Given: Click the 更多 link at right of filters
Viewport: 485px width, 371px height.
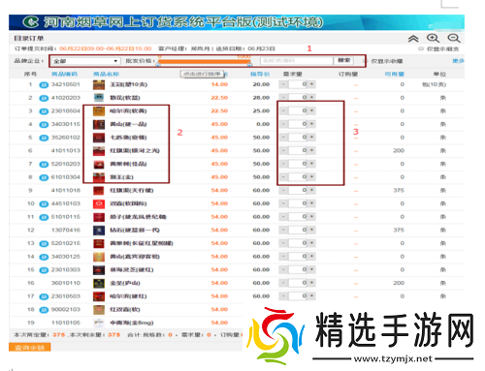Looking at the screenshot, I should [458, 61].
